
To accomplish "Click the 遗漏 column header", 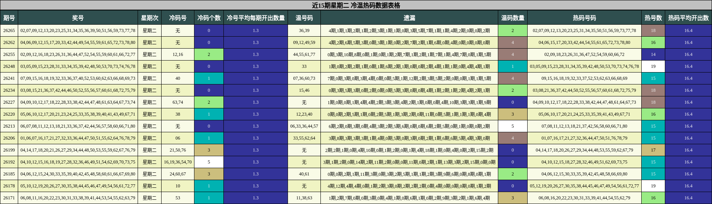I will (409, 18).
